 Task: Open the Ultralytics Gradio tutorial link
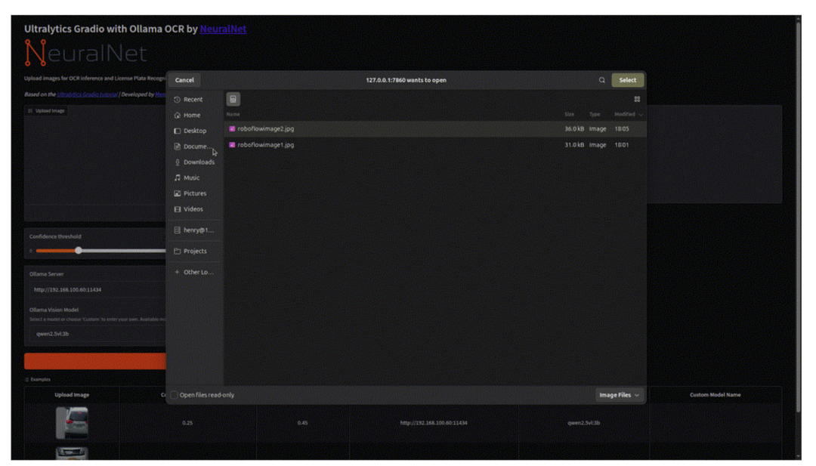(x=87, y=94)
